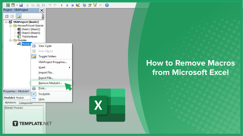Click the Toolbox wrench icon

click(x=100, y=5)
